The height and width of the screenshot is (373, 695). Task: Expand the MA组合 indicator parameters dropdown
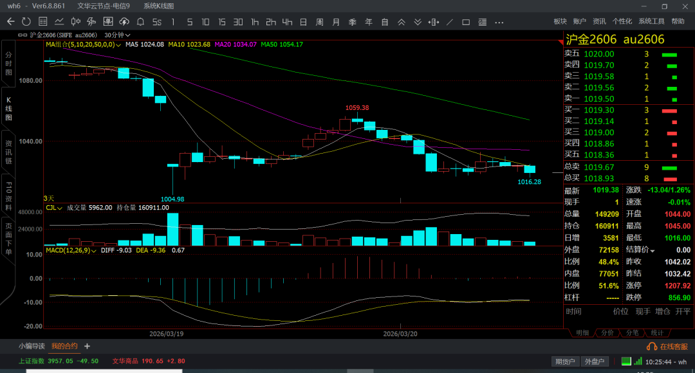pyautogui.click(x=118, y=45)
